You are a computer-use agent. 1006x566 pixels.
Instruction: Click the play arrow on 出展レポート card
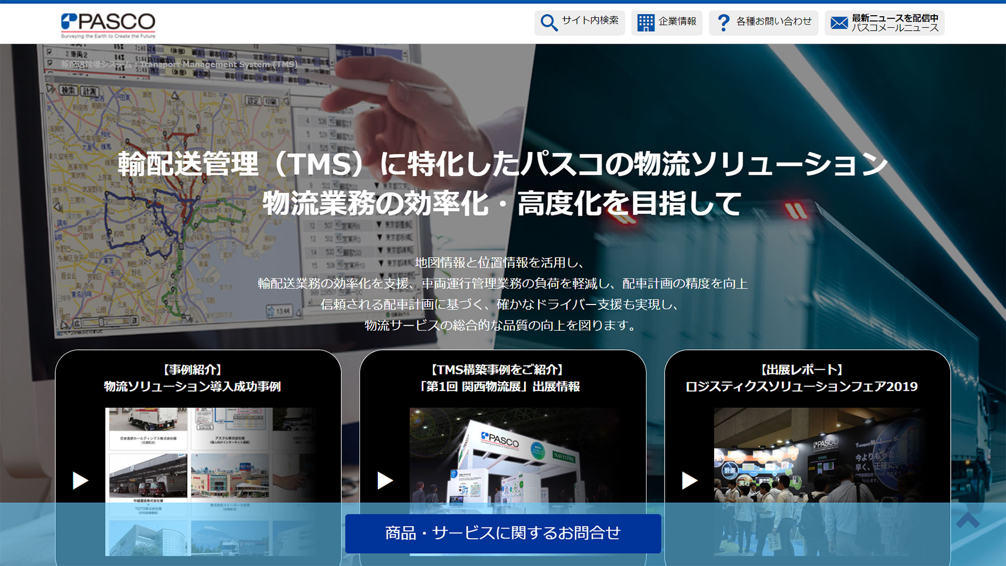click(690, 481)
